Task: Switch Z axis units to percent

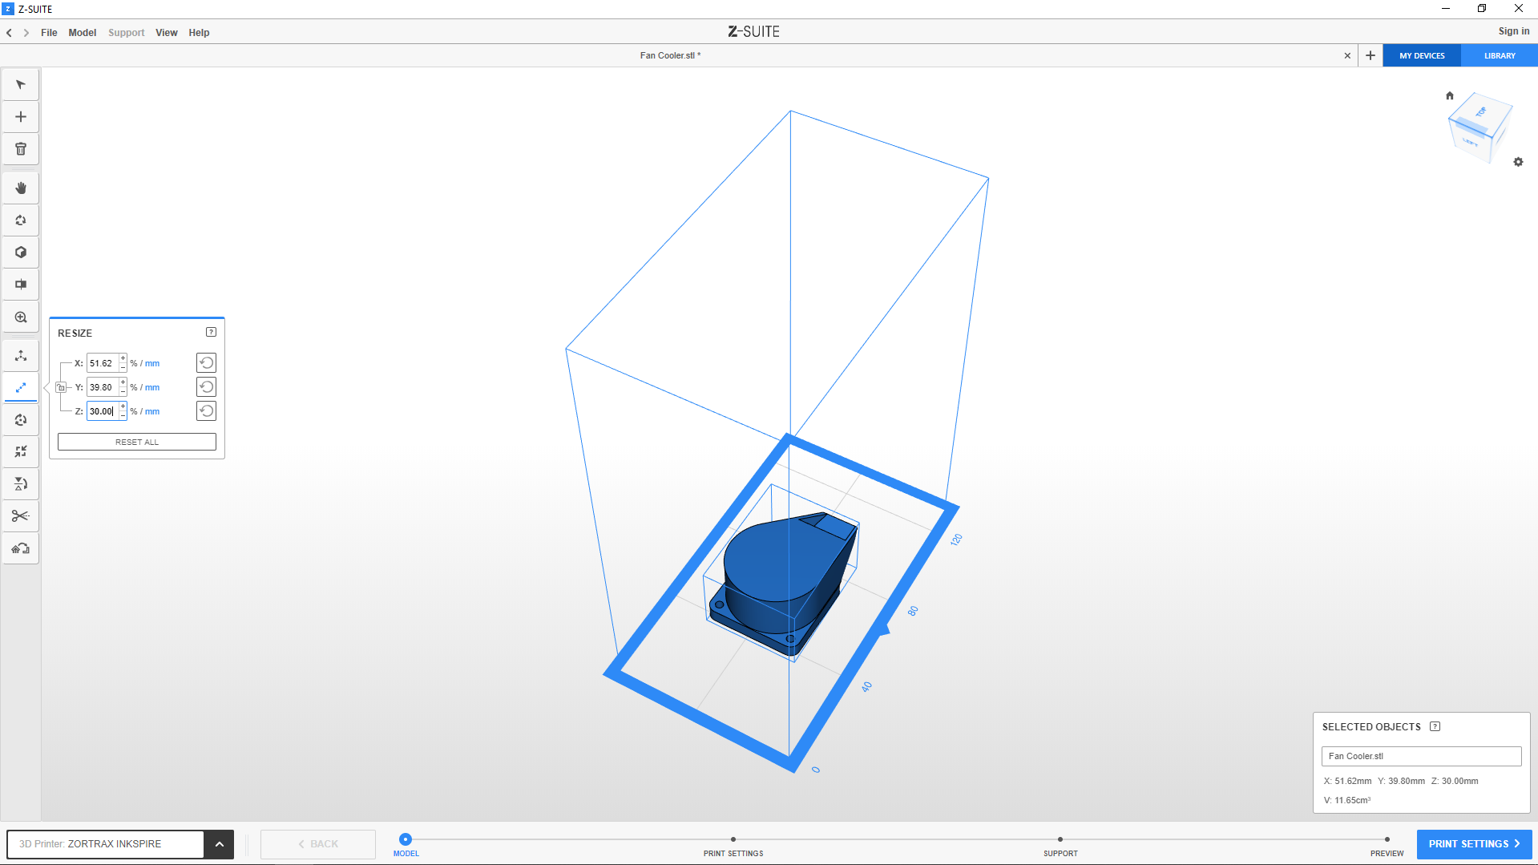Action: (133, 412)
